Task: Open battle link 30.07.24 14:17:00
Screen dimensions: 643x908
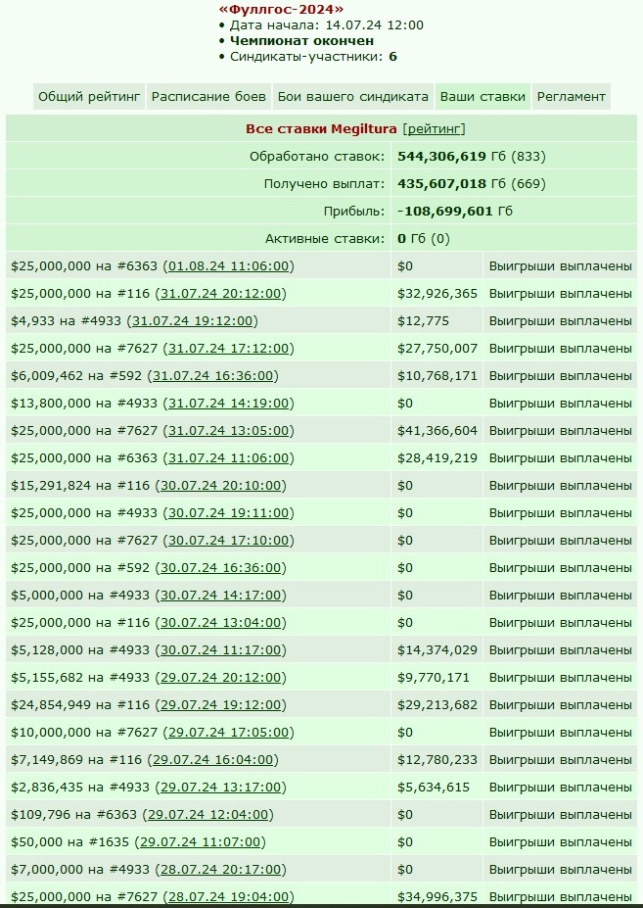Action: [x=220, y=596]
